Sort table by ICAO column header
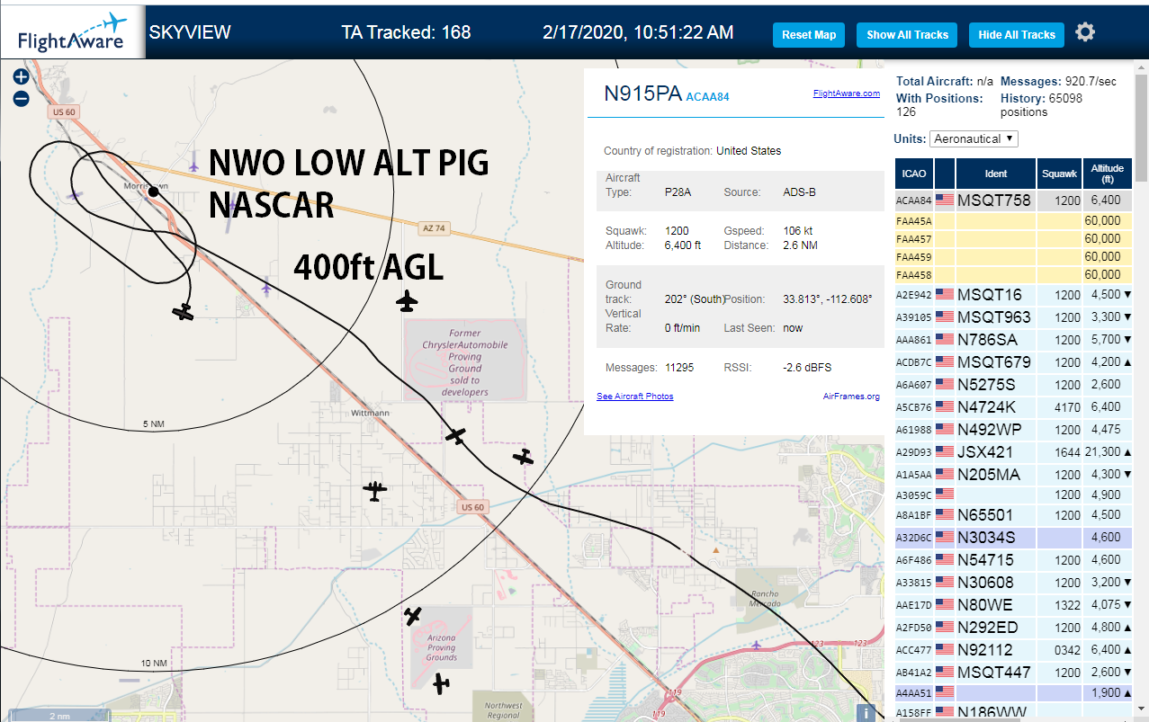The image size is (1149, 722). pos(913,174)
